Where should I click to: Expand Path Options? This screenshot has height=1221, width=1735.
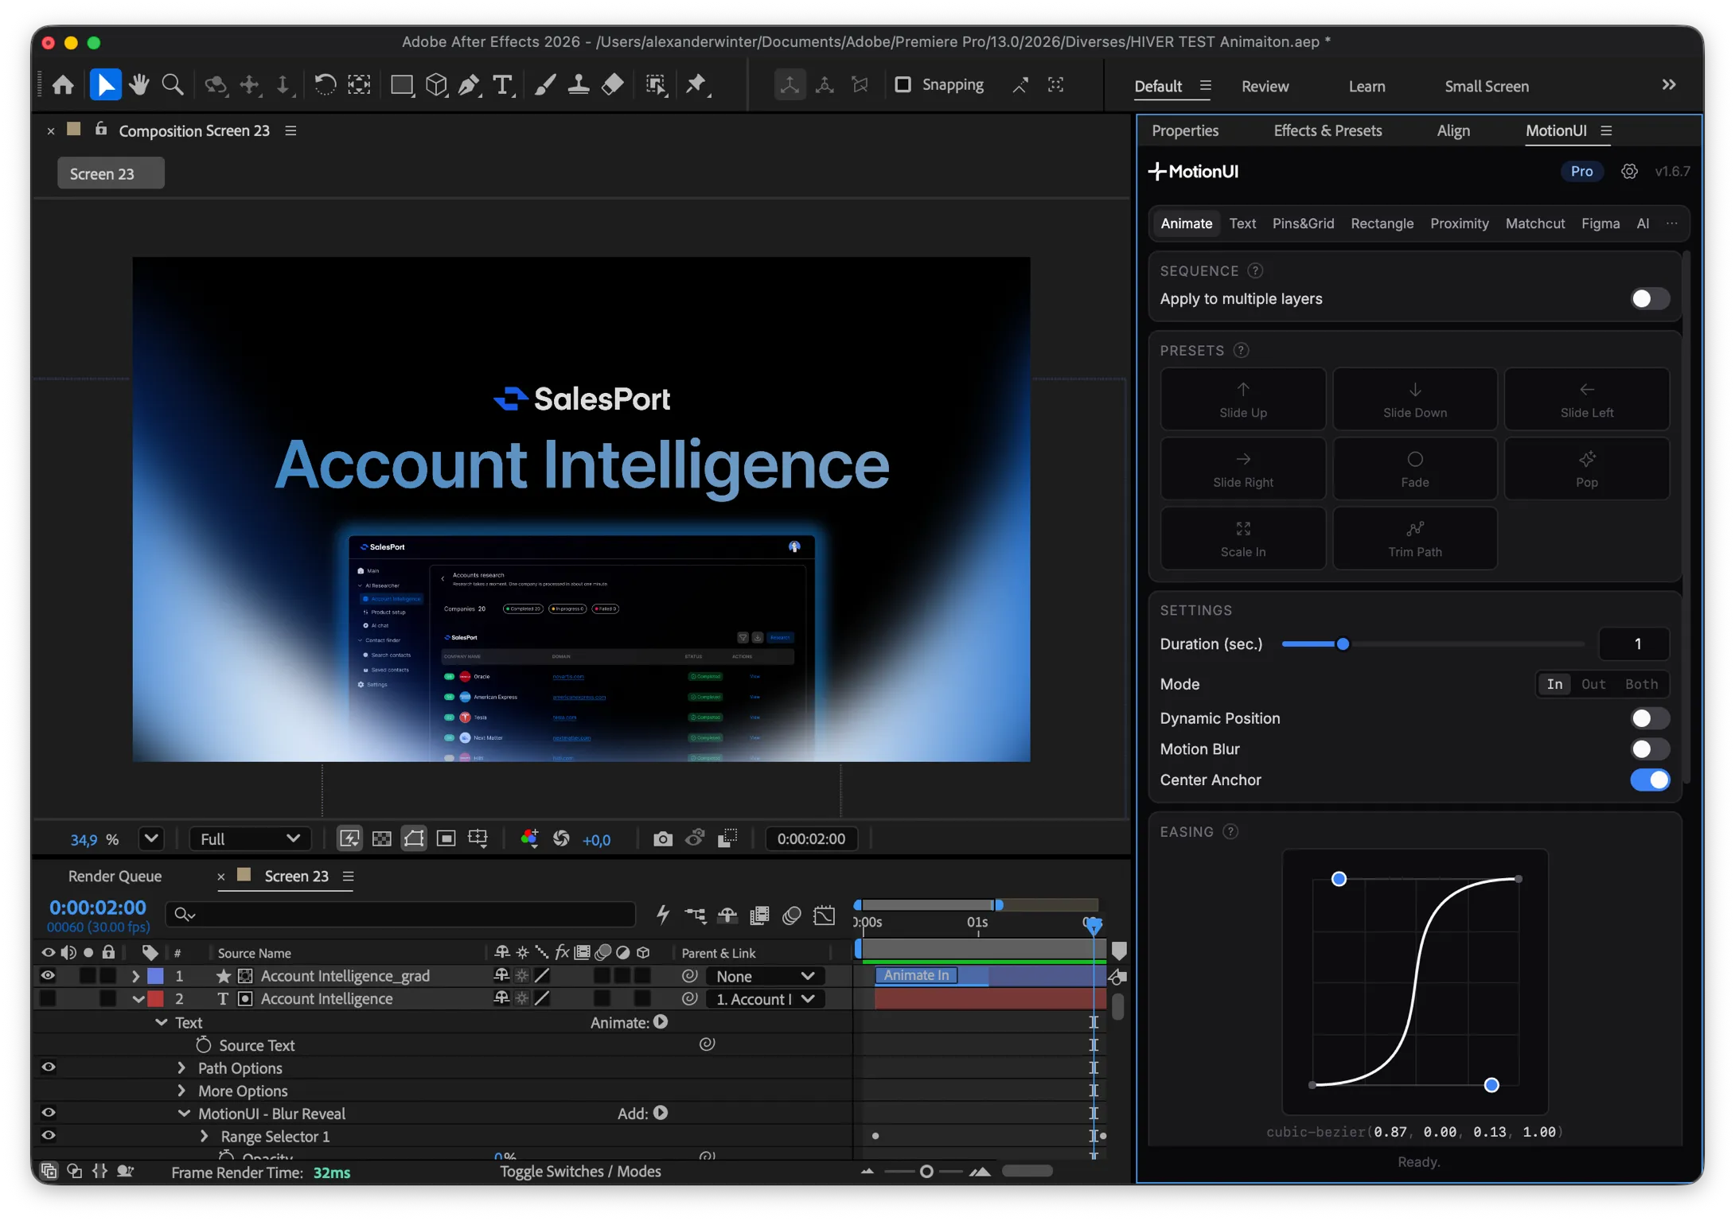(x=181, y=1068)
